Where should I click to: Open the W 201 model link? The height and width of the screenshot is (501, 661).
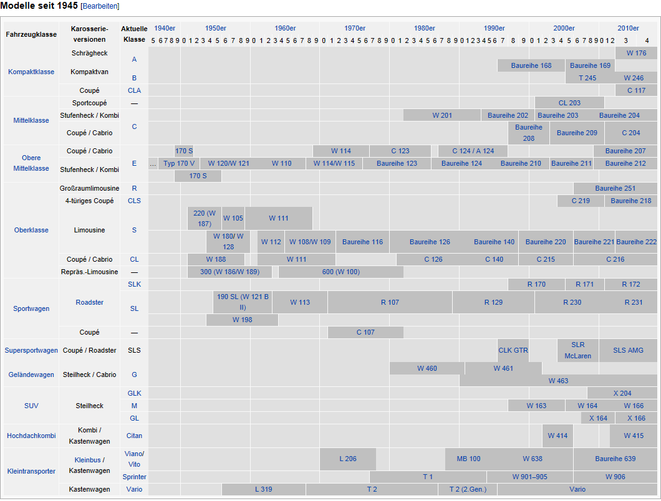(441, 115)
